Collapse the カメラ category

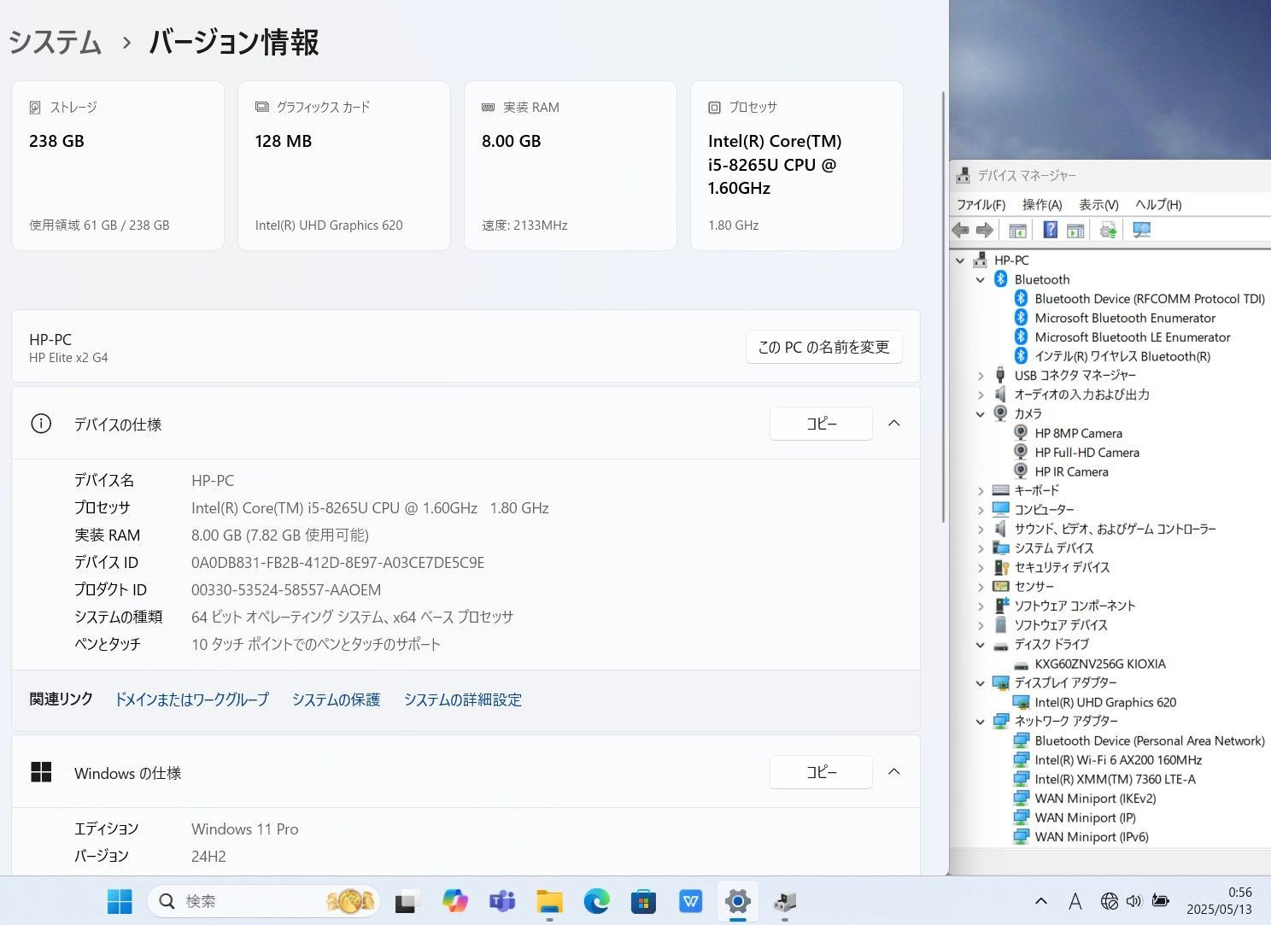click(x=981, y=413)
